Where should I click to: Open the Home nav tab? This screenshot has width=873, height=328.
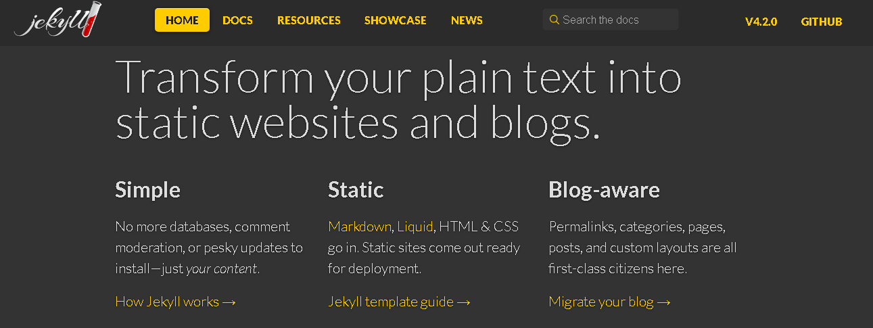182,20
